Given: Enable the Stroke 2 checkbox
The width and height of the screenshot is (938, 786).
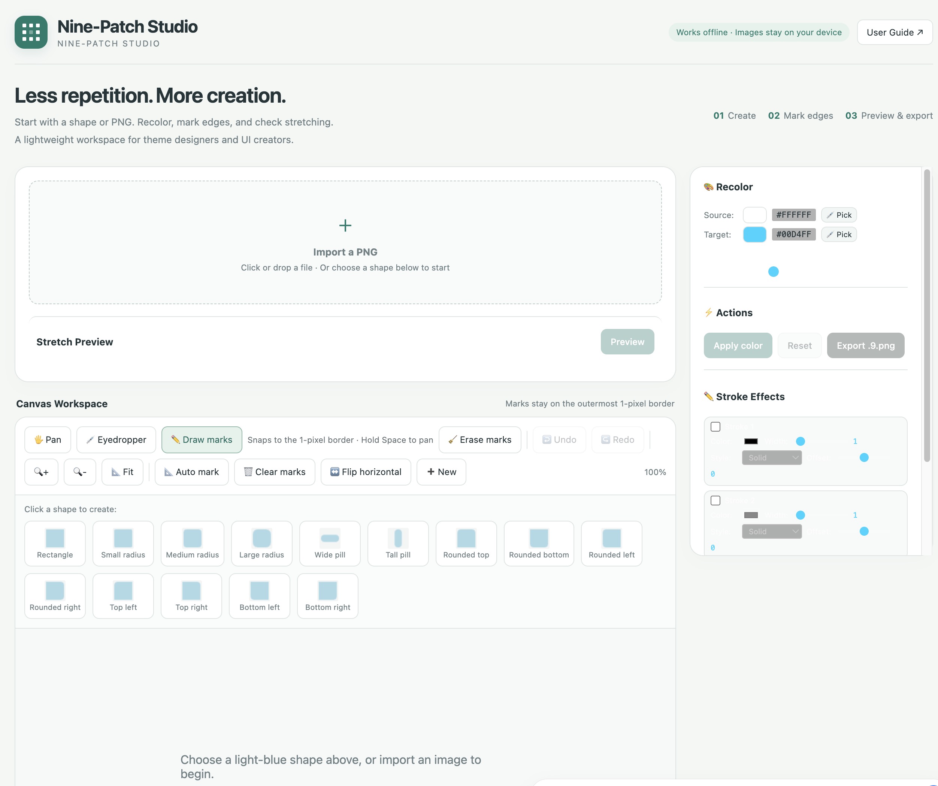Looking at the screenshot, I should coord(715,501).
